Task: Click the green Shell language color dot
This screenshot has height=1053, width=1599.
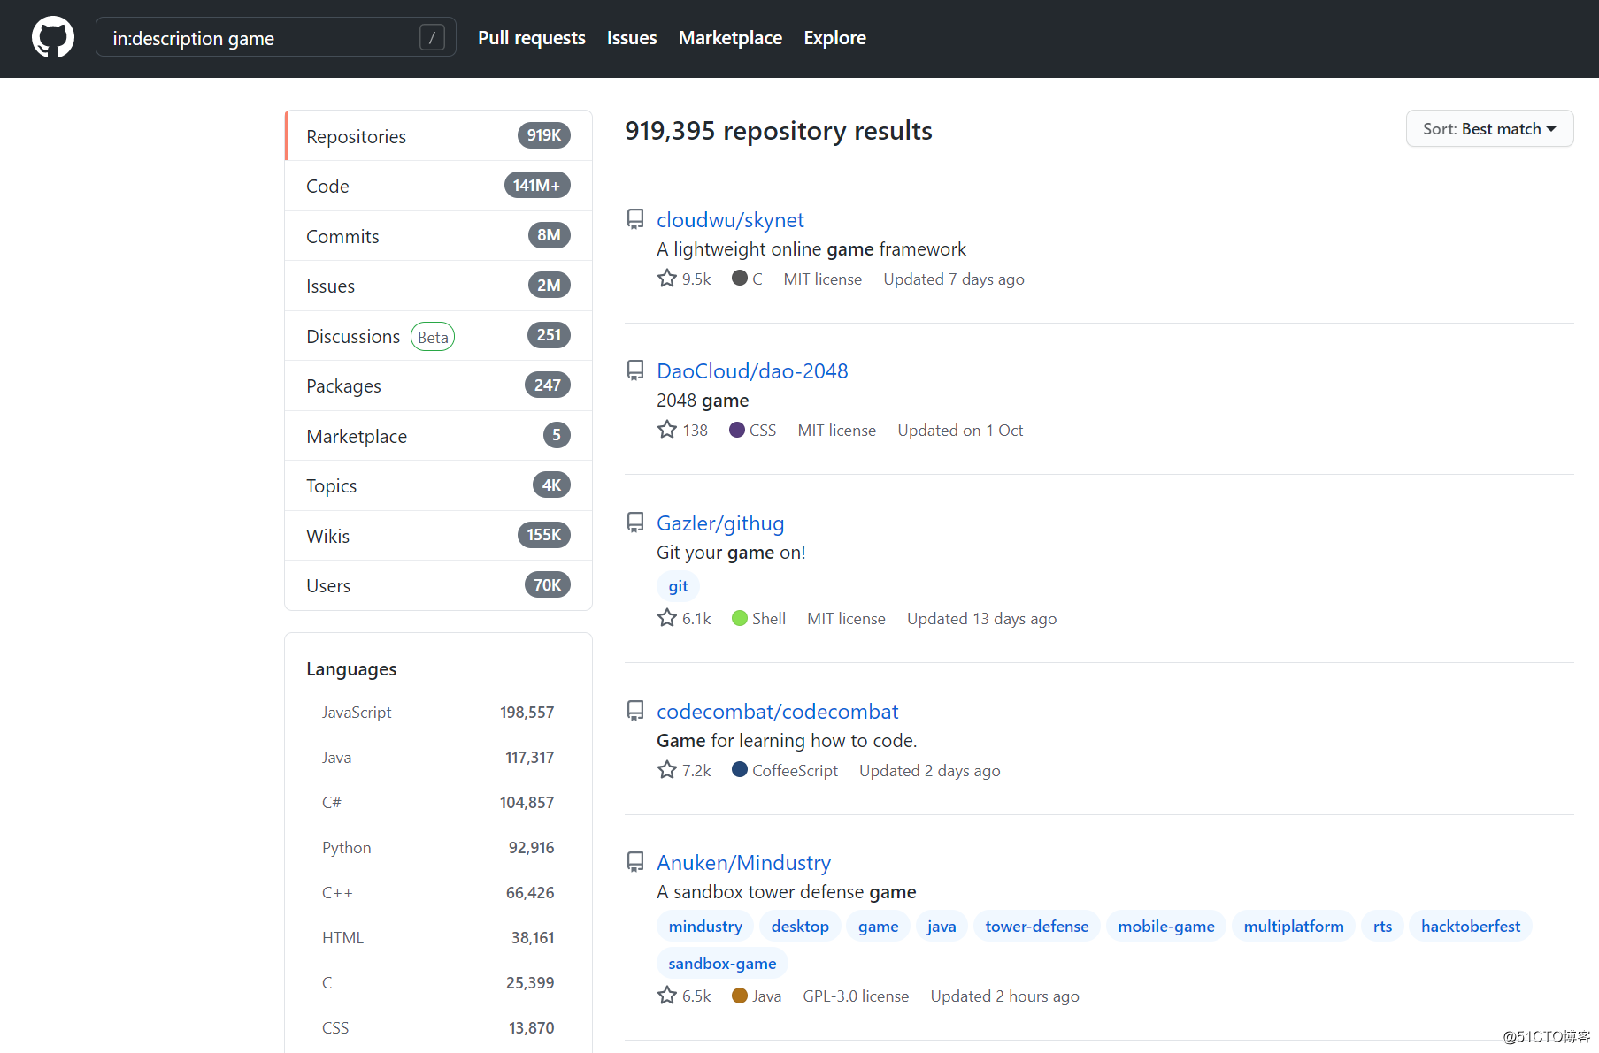Action: click(740, 618)
